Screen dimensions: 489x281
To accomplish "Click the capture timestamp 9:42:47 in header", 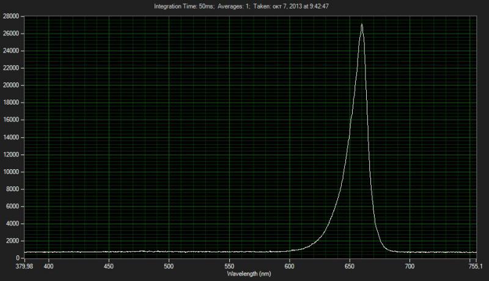I will (x=315, y=6).
